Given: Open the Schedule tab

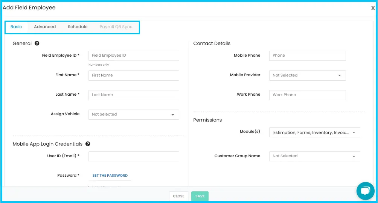Looking at the screenshot, I should [x=78, y=27].
